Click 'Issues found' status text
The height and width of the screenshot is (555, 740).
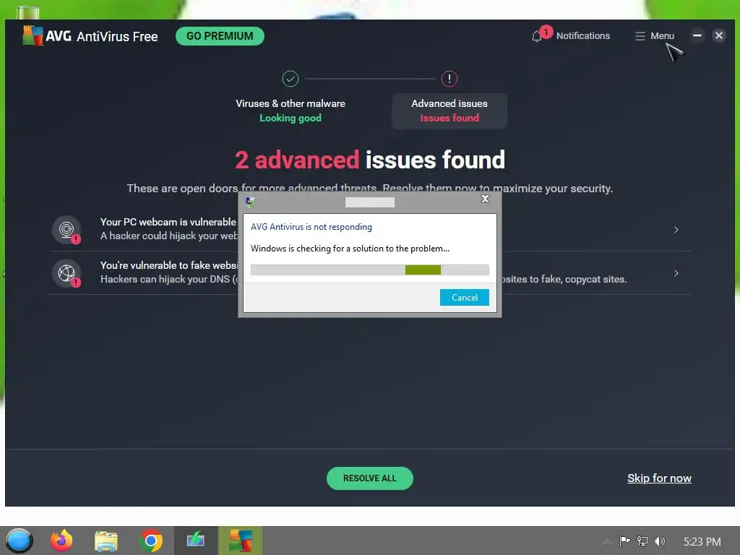pyautogui.click(x=449, y=118)
